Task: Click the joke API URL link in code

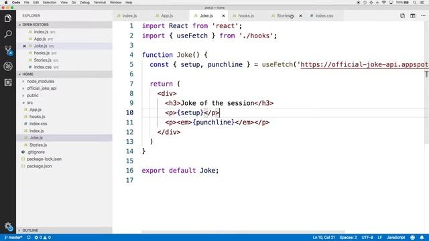Action: click(365, 64)
